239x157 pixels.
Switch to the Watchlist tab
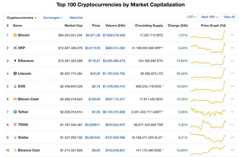(76, 17)
